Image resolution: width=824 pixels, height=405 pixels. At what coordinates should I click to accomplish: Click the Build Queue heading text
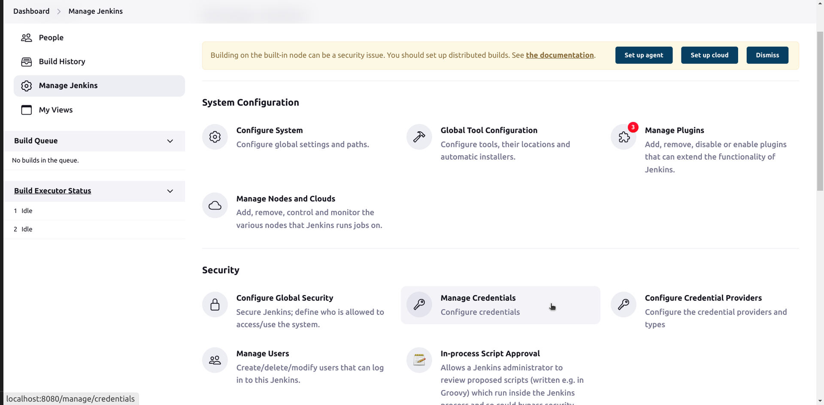pyautogui.click(x=36, y=141)
